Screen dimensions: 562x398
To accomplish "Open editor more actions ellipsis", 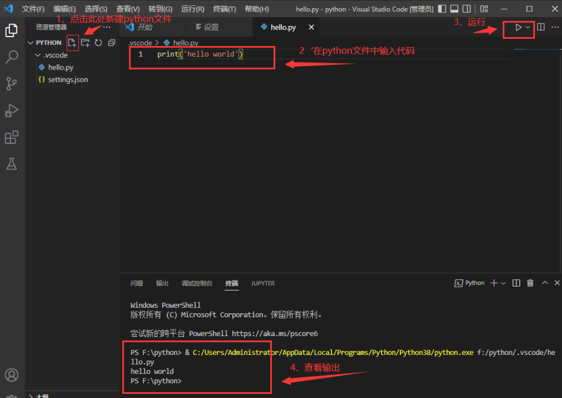I will coord(555,27).
